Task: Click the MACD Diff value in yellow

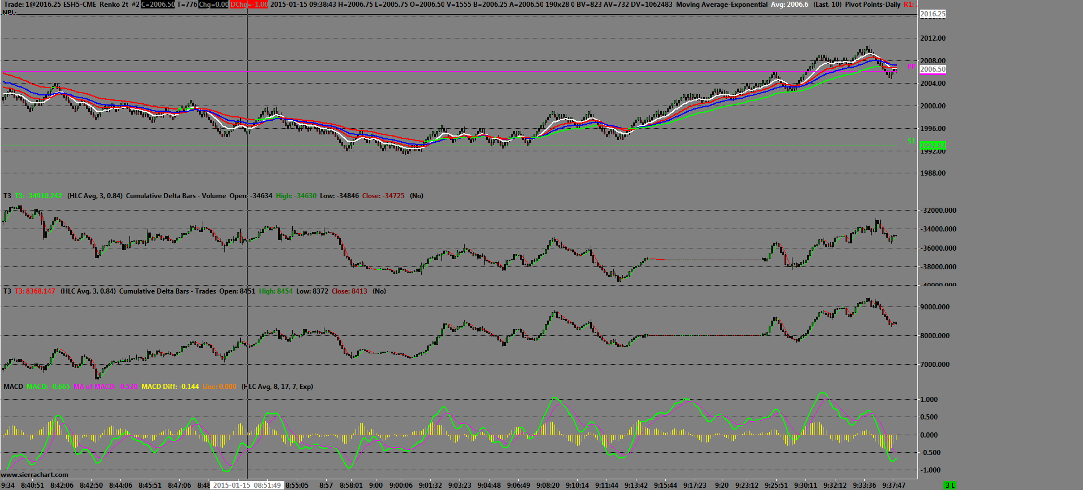Action: [170, 387]
